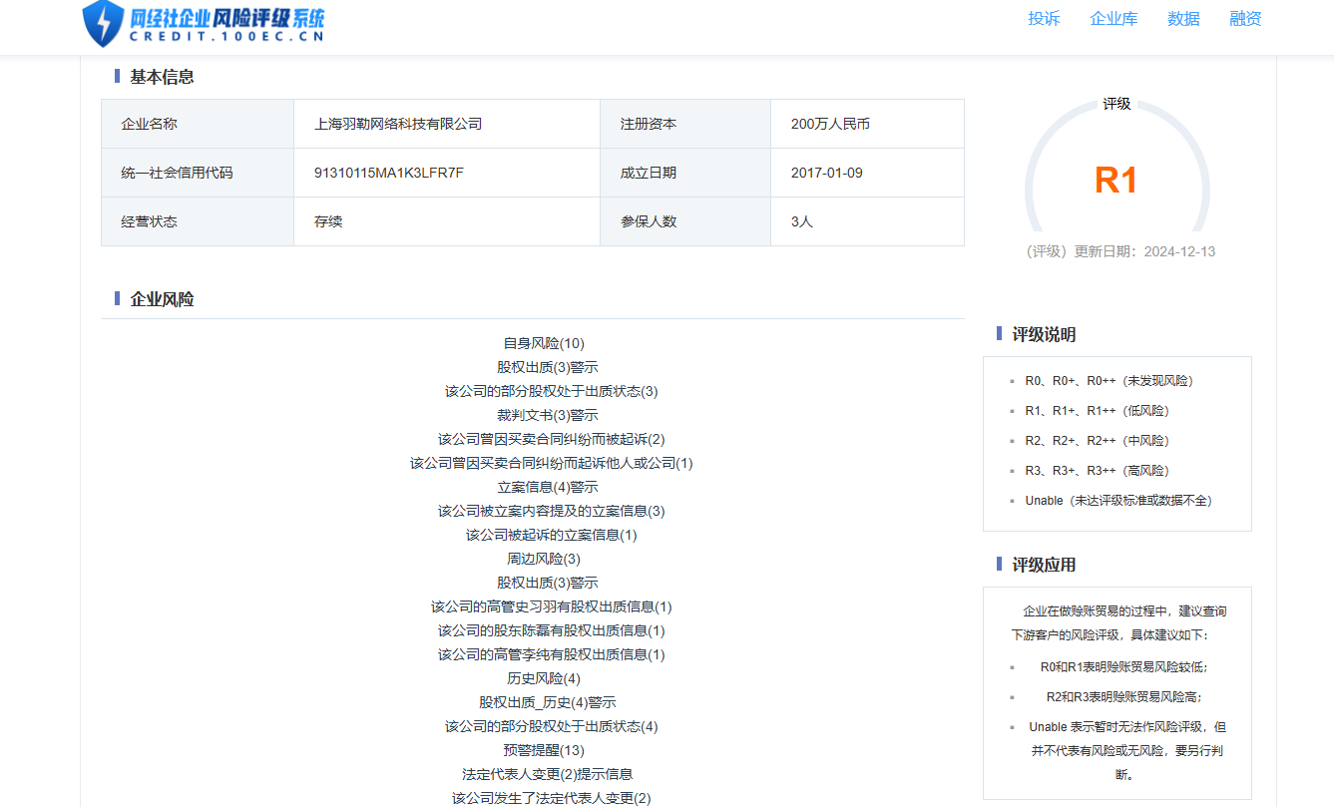Click 该公司被起诉的立案信息(1) item
The image size is (1334, 807).
point(551,535)
